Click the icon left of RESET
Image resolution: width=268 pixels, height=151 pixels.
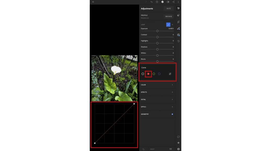point(143,149)
